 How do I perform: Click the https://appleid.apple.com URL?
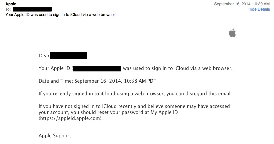[70, 118]
